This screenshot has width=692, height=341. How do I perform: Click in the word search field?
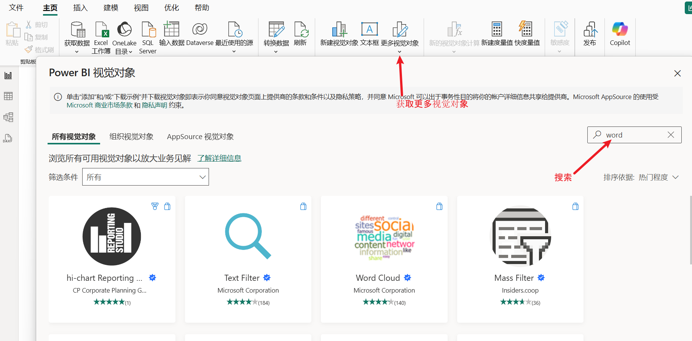click(635, 135)
